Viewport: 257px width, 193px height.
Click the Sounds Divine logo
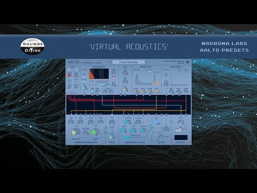pyautogui.click(x=32, y=46)
